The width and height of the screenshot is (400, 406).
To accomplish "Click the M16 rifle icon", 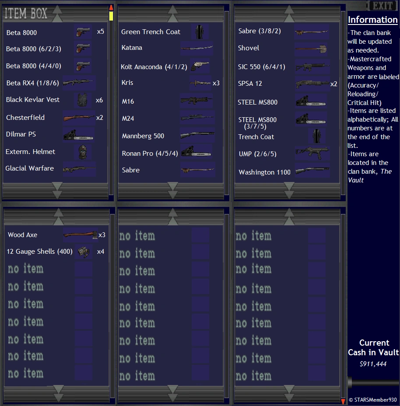I will point(197,101).
